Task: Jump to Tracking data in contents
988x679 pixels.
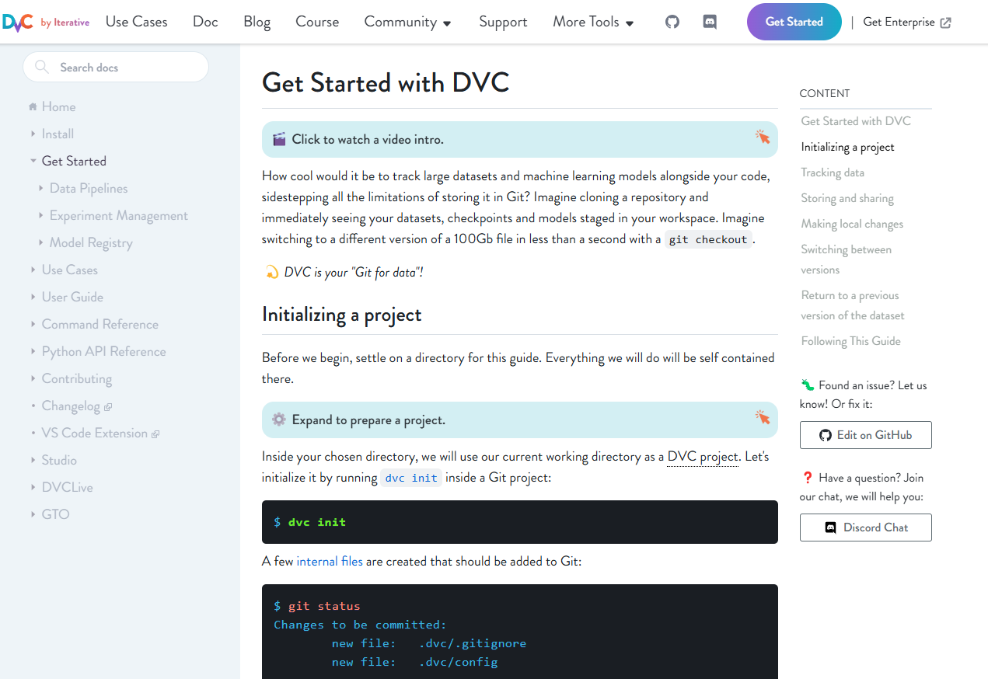Action: pyautogui.click(x=833, y=172)
